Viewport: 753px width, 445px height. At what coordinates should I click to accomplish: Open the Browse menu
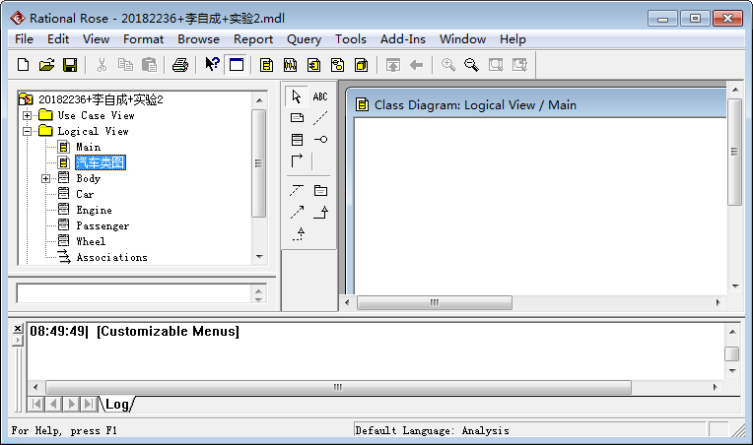198,39
